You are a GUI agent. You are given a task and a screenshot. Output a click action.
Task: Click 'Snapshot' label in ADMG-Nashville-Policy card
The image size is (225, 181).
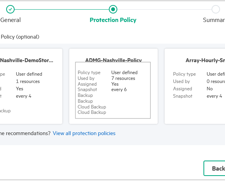[87, 90]
